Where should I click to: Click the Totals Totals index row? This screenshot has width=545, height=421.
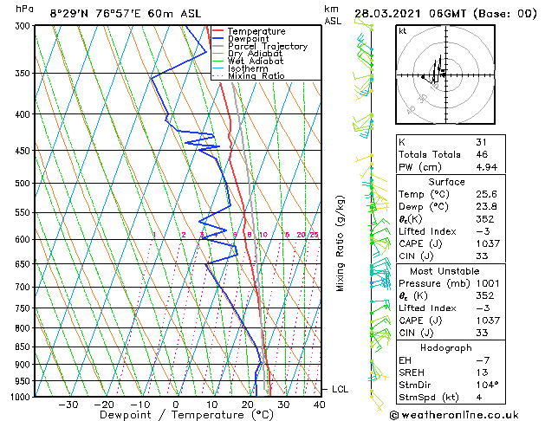point(451,154)
